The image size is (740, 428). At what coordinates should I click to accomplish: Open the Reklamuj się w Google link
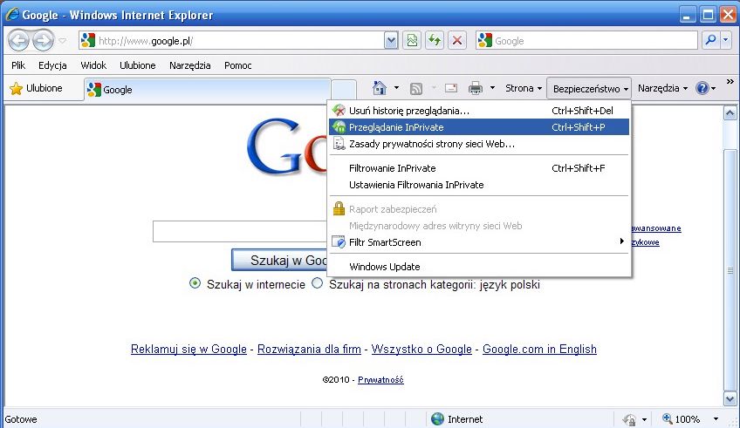pos(188,350)
